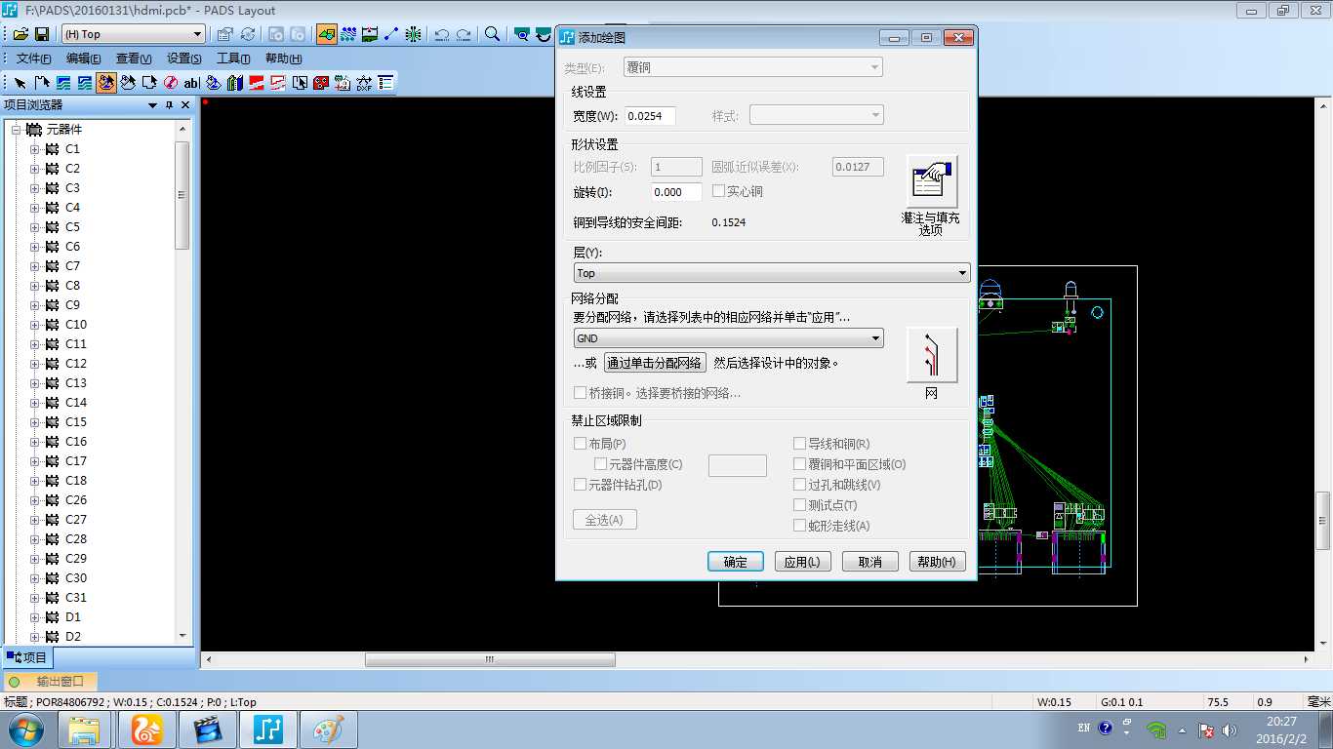
Task: Click the project browser vertical scrollbar thumb
Action: pyautogui.click(x=182, y=195)
